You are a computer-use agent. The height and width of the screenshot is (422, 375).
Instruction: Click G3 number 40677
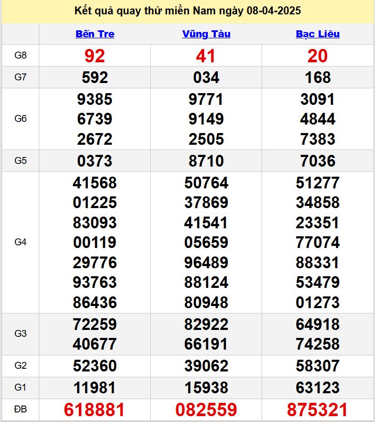click(x=95, y=344)
